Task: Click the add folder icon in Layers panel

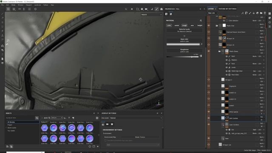Action: click(x=261, y=13)
